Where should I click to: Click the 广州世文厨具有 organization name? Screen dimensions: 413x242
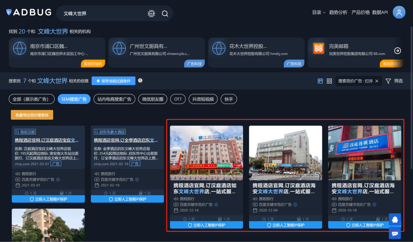tap(148, 46)
